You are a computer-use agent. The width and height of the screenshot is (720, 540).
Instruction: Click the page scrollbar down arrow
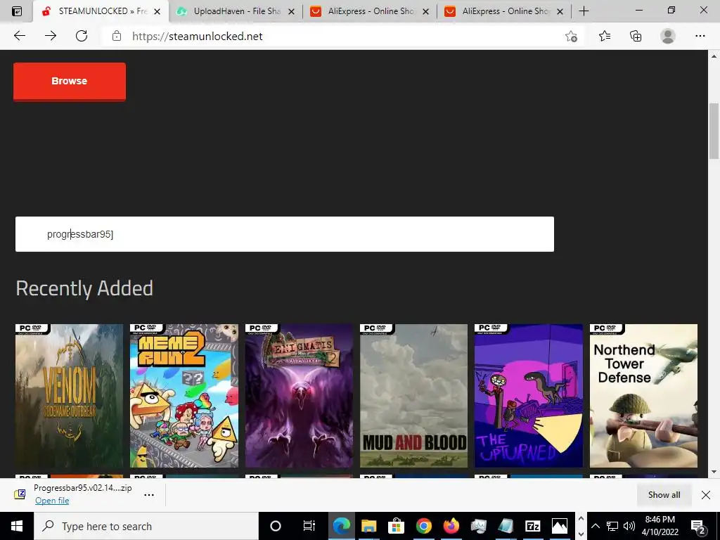714,472
